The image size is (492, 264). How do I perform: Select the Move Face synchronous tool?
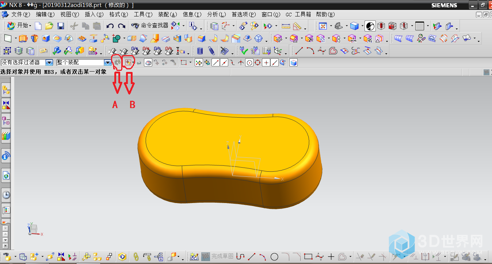coord(278,38)
